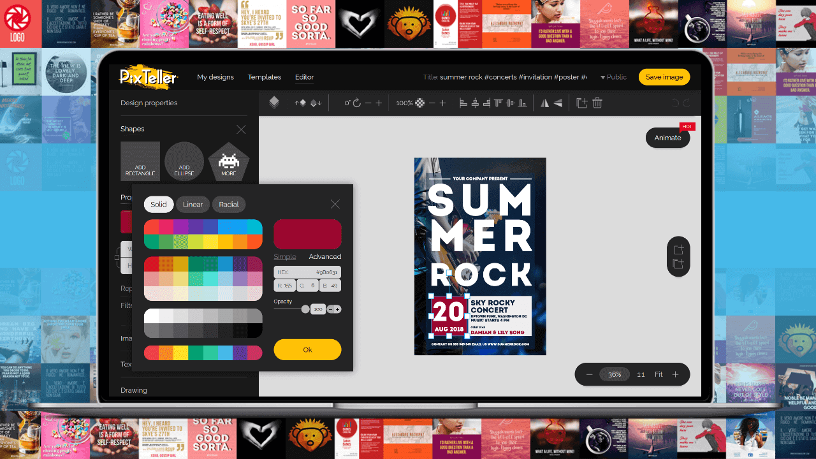Expand the Drawing section
The width and height of the screenshot is (816, 459).
[x=134, y=390]
